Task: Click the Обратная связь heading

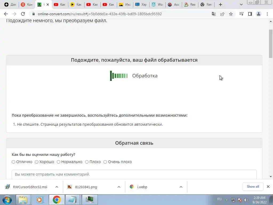Action: point(134,143)
